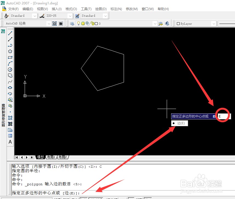Open the 文件(F) menu
The width and height of the screenshot is (235, 199).
click(x=13, y=9)
